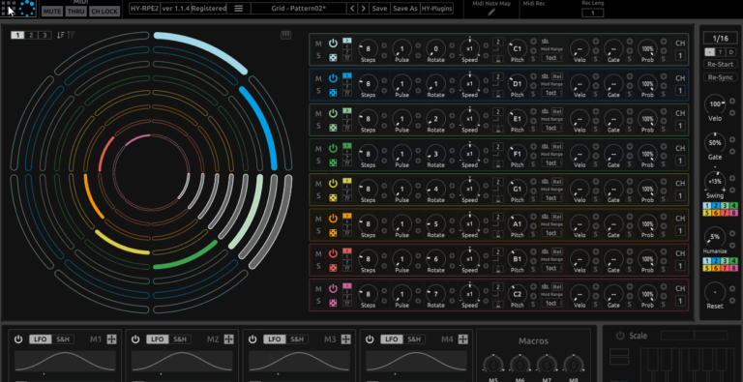Click the M4 modulation drag-assign cross icon
The height and width of the screenshot is (382, 743).
pos(463,338)
